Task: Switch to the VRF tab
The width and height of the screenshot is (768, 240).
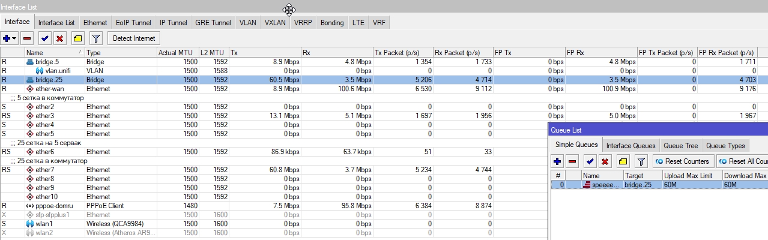Action: click(379, 23)
